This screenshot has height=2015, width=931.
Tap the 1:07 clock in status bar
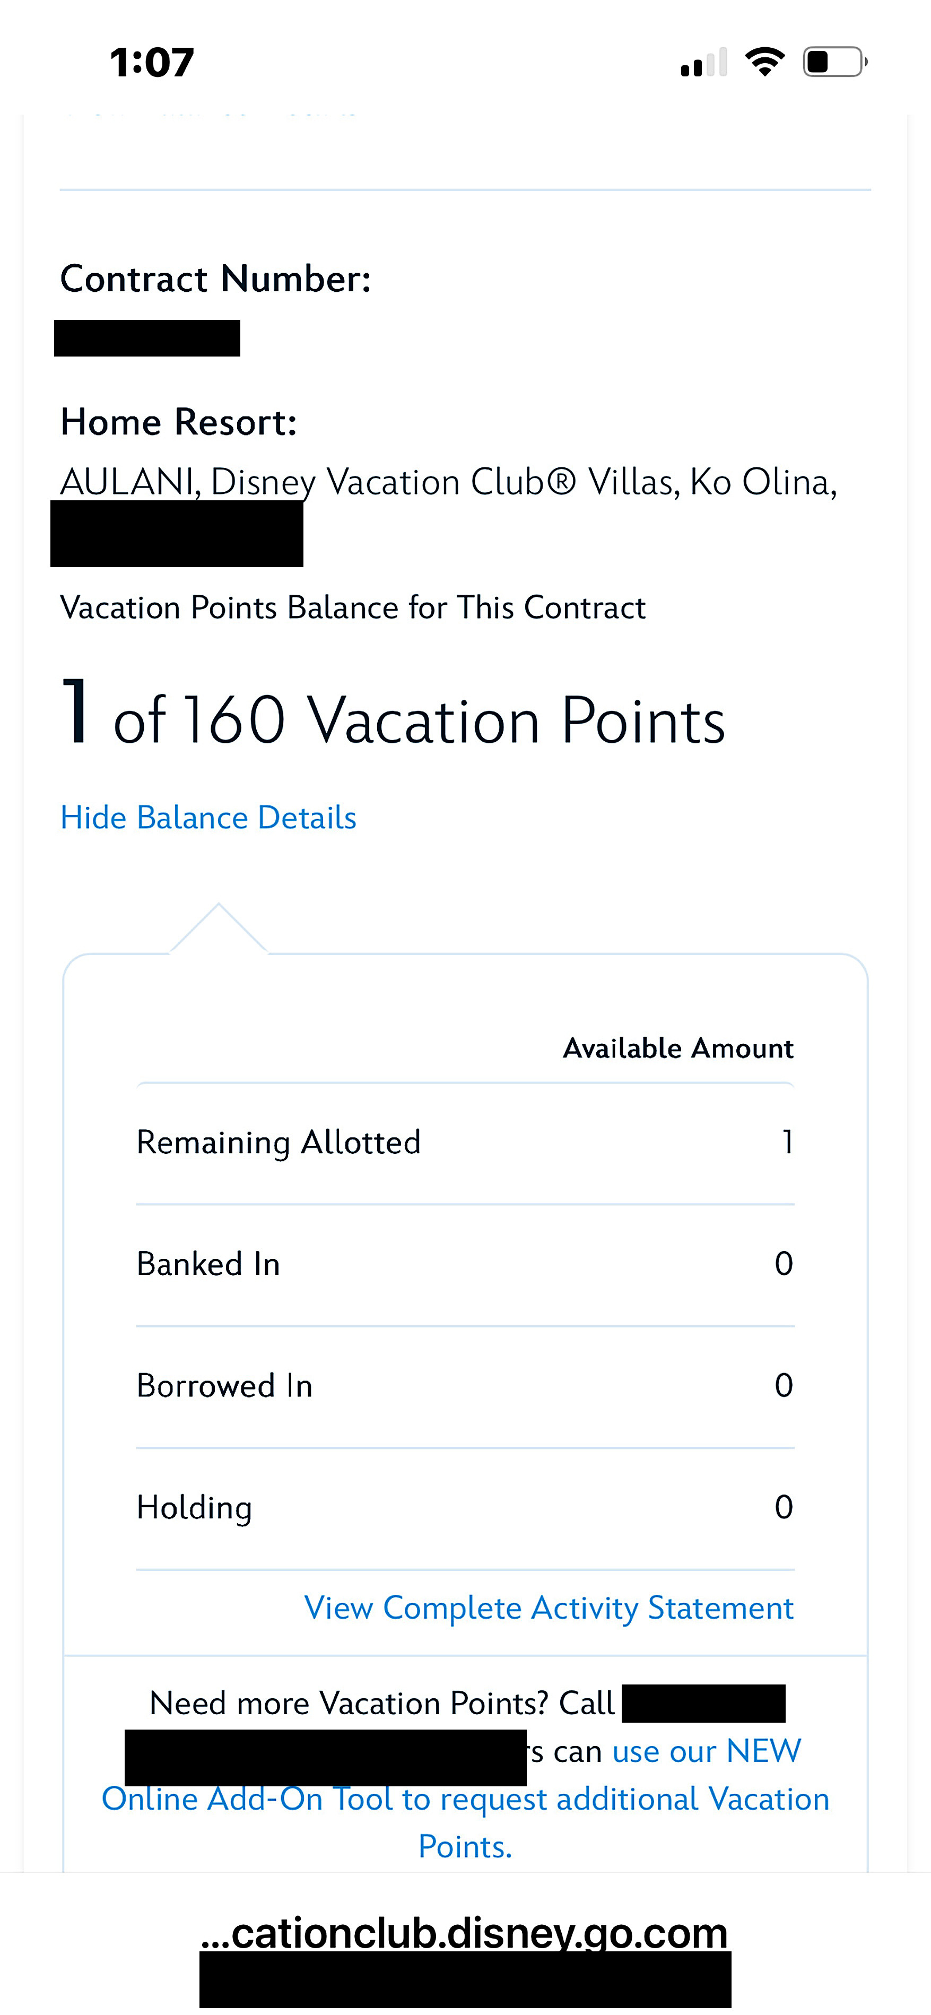152,63
